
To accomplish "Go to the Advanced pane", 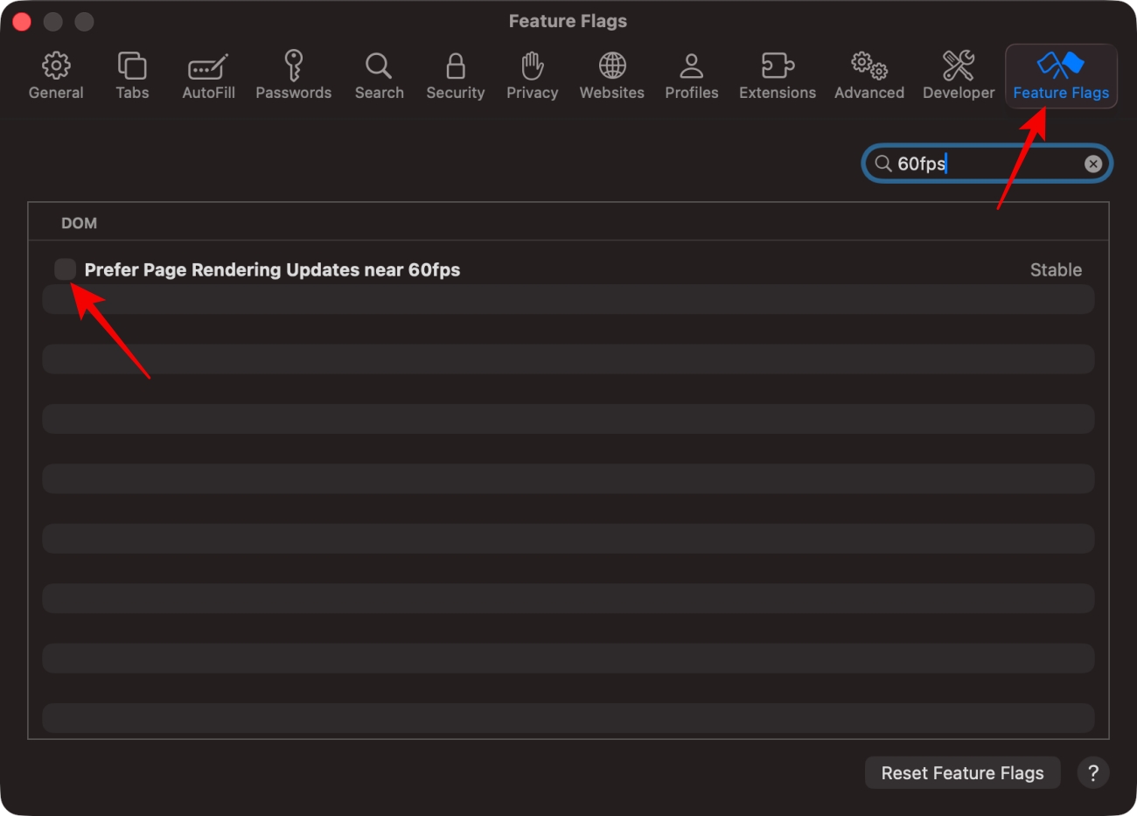I will click(x=869, y=76).
